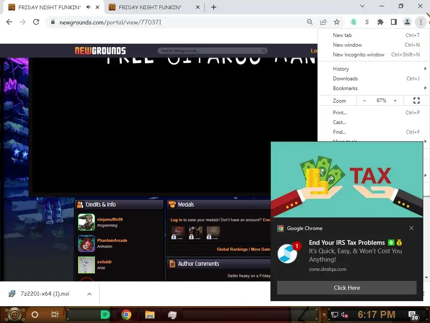Reload the Newgrounds page
This screenshot has width=430, height=323.
36,22
